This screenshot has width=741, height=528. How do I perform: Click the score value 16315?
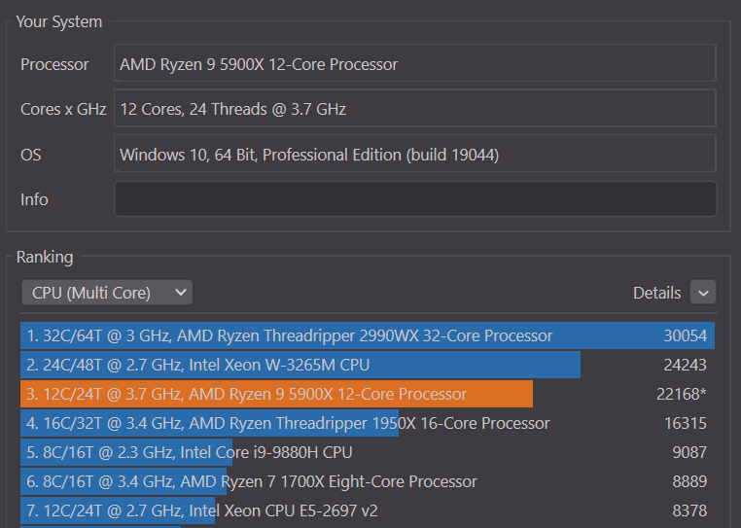686,423
